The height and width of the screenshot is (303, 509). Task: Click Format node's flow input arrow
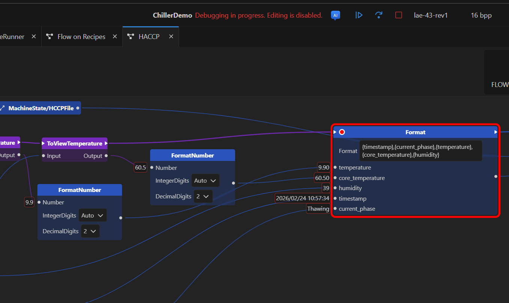click(335, 132)
